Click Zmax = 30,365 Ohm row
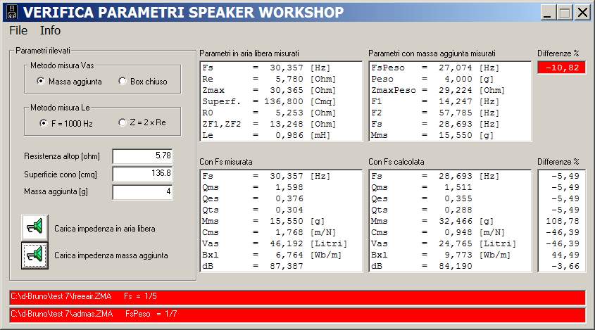This screenshot has width=595, height=330. click(269, 90)
